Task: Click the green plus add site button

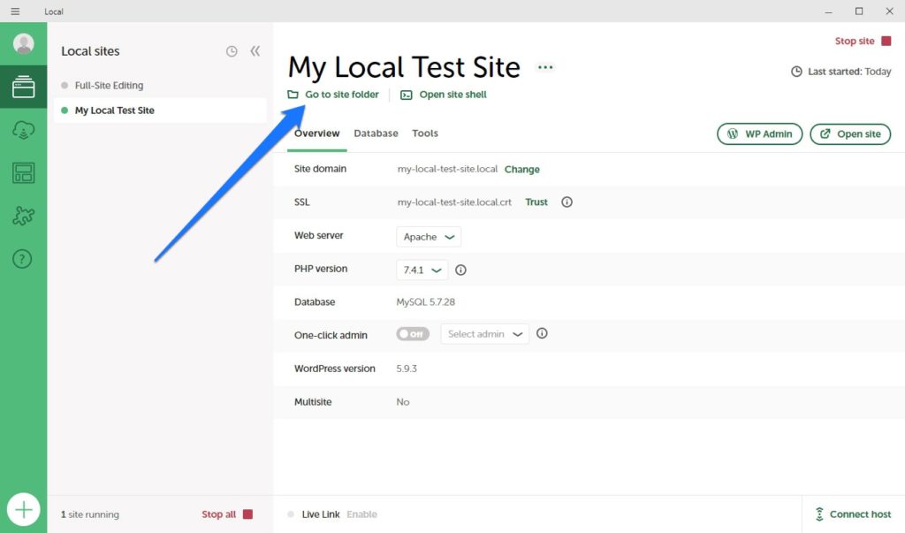Action: 24,510
